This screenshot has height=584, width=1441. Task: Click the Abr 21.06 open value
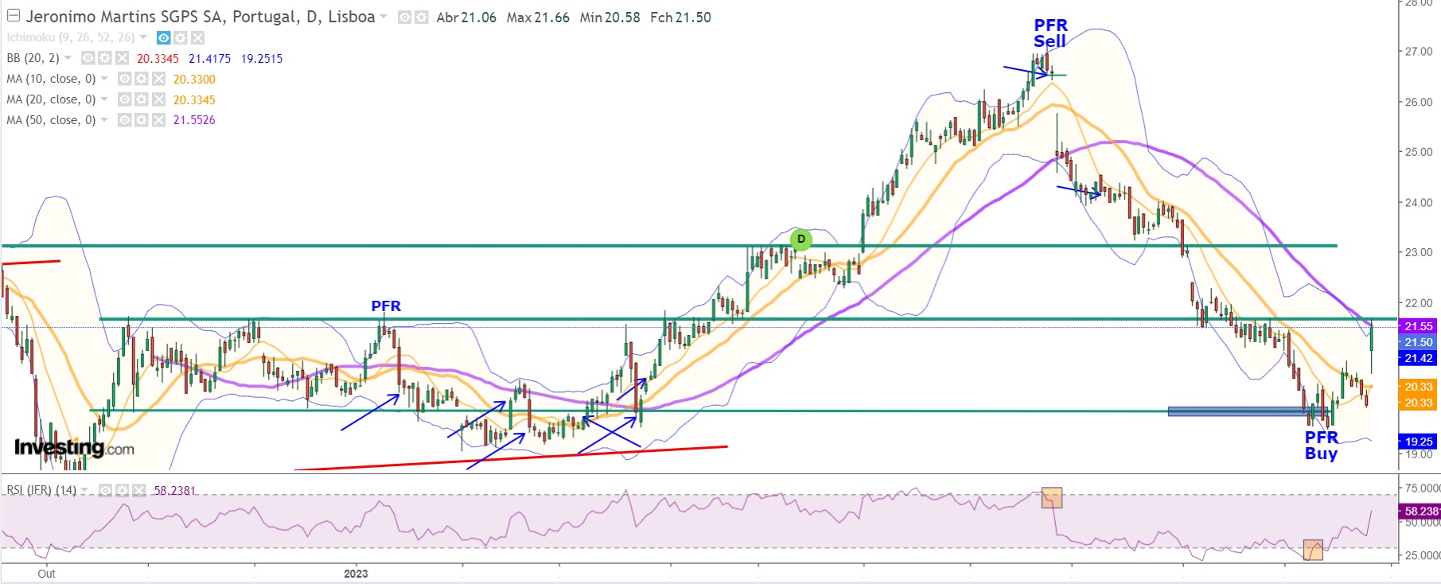click(466, 17)
